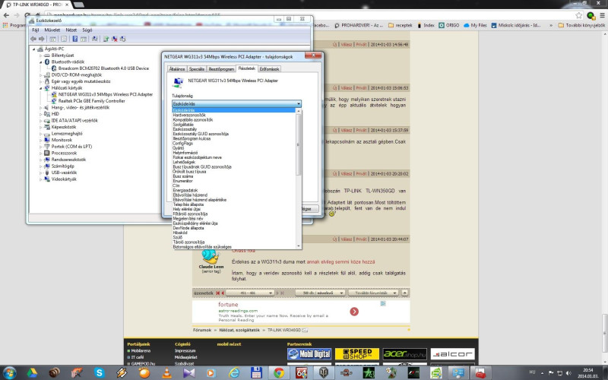The image size is (608, 380).
Task: Choose Enumerátor from the property list
Action: (x=234, y=181)
